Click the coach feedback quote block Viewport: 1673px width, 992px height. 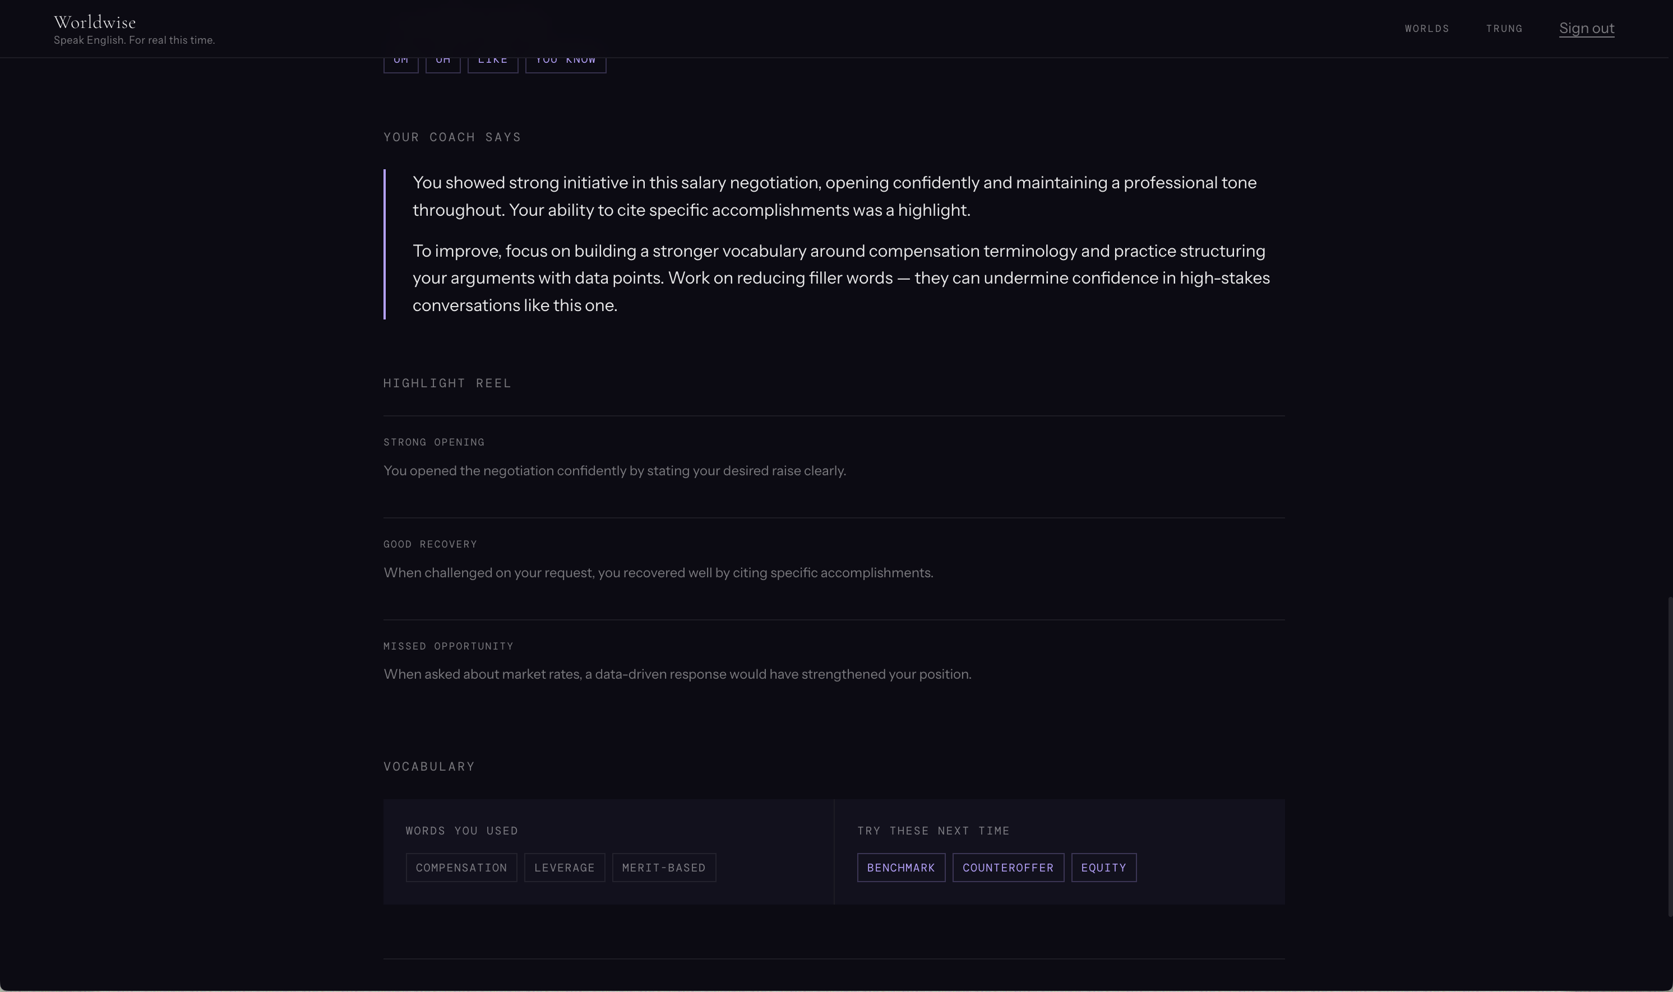834,244
